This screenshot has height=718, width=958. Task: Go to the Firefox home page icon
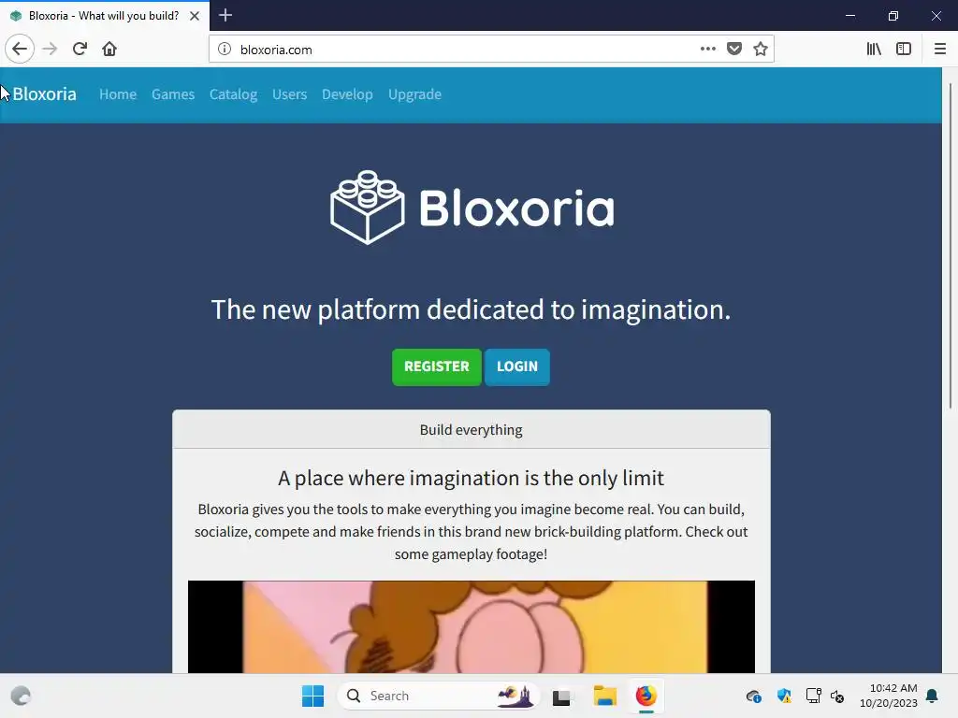(x=109, y=49)
